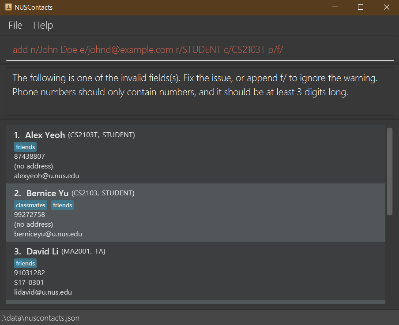Click (CS2103, STUDENT) label beside Bernice Yu

coord(103,193)
